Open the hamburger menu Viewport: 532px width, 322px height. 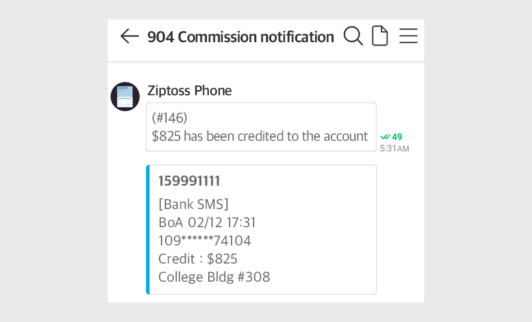click(x=408, y=36)
